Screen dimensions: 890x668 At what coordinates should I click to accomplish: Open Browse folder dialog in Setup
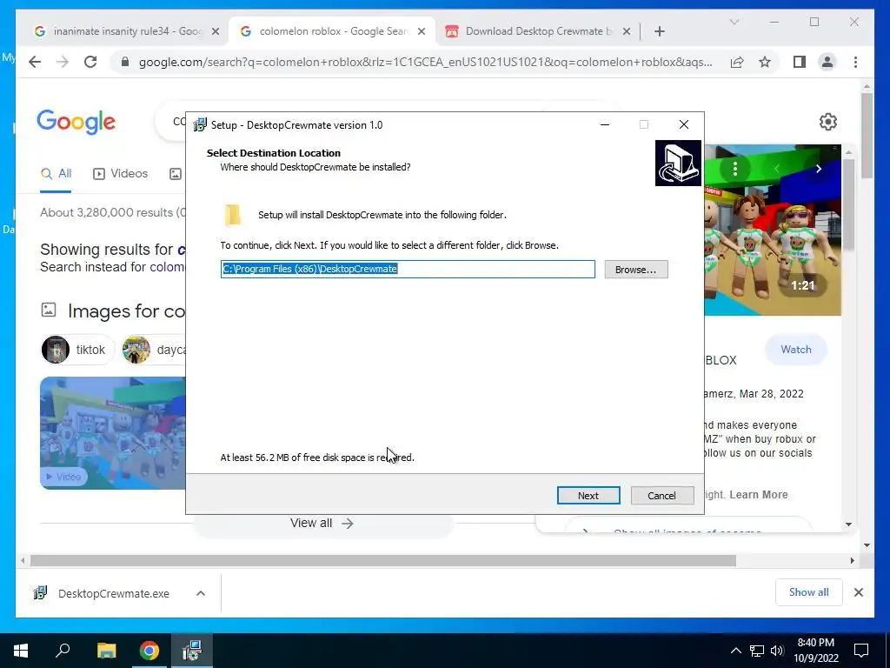tap(635, 270)
